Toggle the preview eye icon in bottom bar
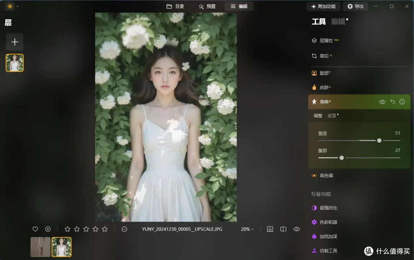Image resolution: width=414 pixels, height=260 pixels. (x=296, y=229)
